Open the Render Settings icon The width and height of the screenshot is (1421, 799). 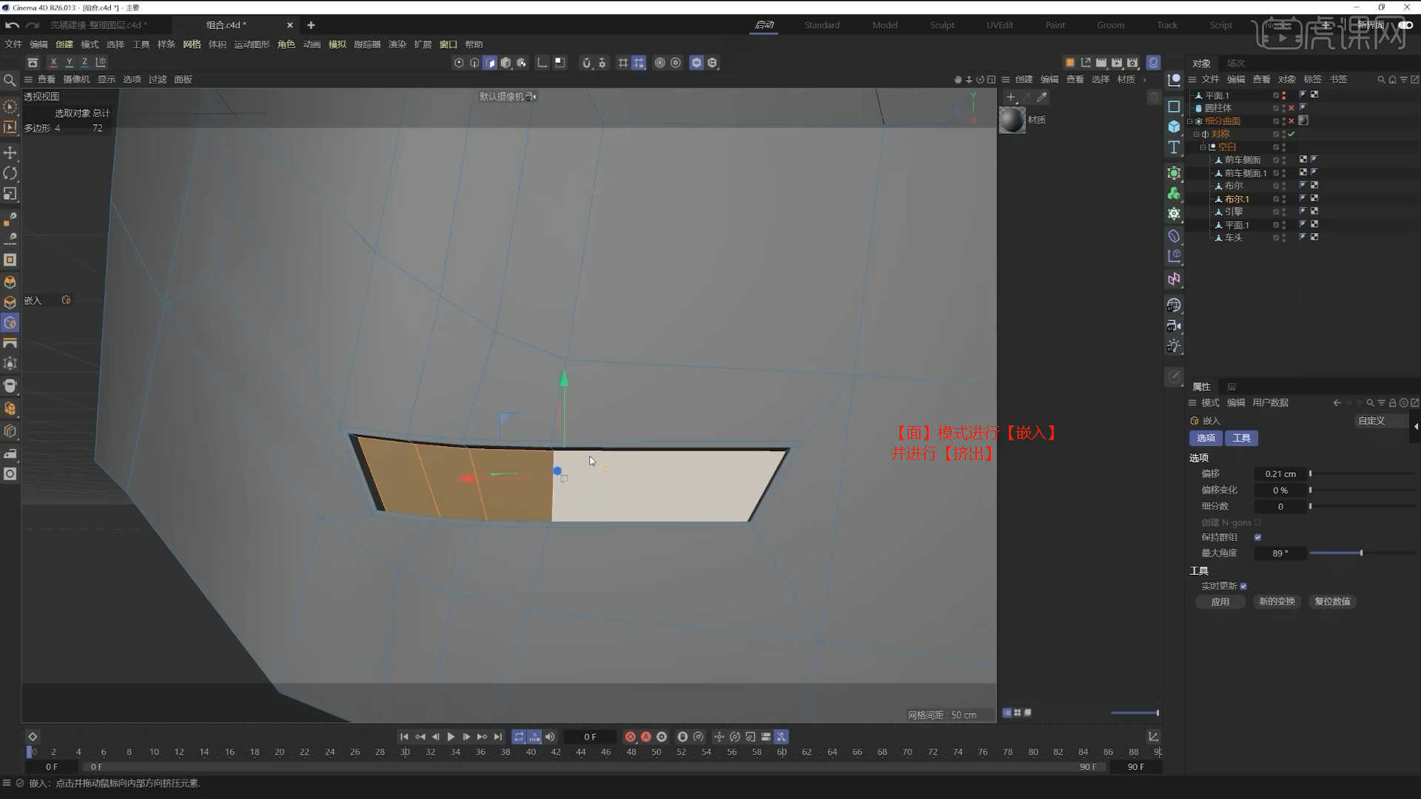pyautogui.click(x=1132, y=63)
